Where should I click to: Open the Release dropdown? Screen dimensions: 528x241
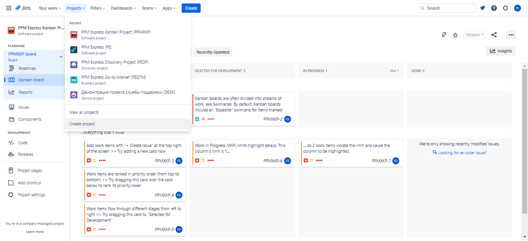pos(475,35)
